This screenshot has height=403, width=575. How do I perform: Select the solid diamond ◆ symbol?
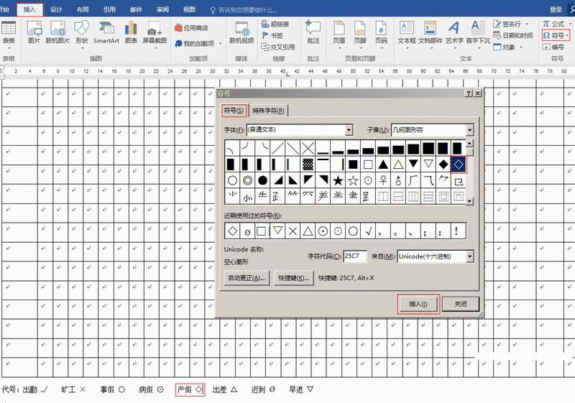[x=443, y=165]
